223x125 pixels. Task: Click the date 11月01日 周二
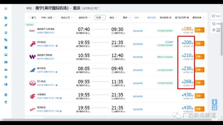pos(91,8)
